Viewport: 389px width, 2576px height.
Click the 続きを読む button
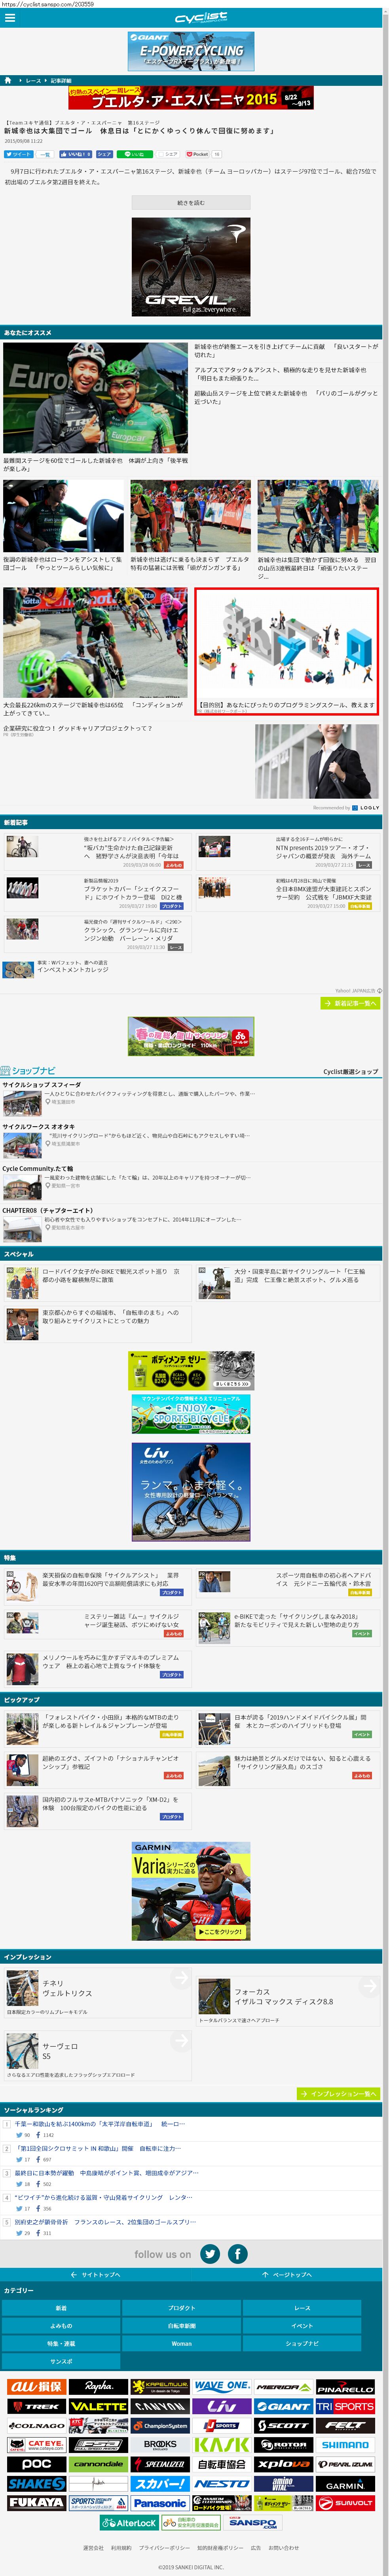[x=191, y=203]
